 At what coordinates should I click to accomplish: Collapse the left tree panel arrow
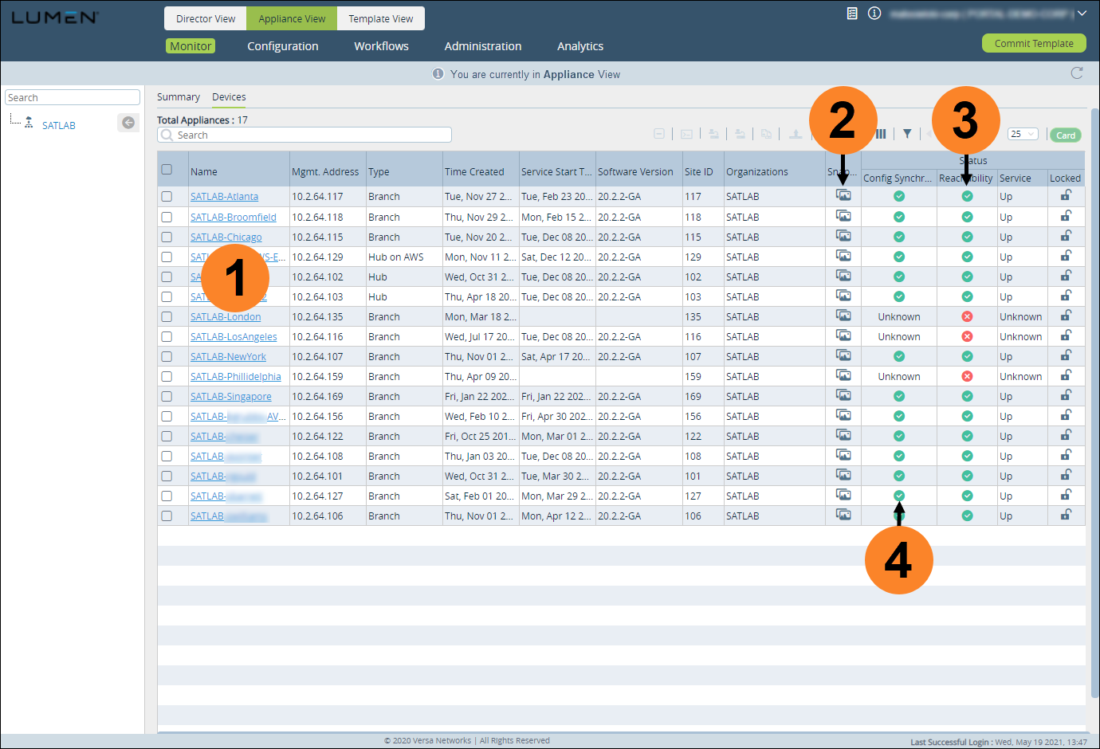tap(128, 123)
